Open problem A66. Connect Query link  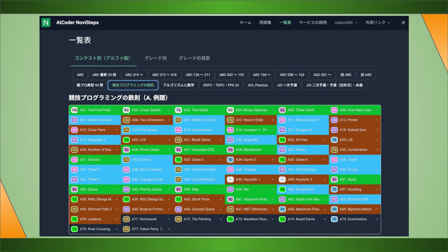pos(199,209)
